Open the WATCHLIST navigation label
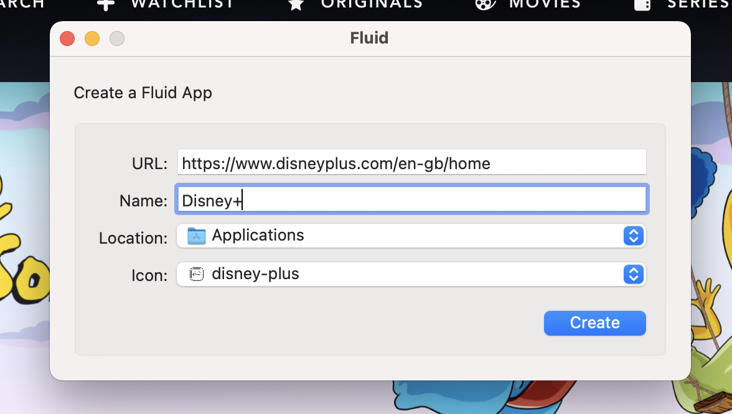The image size is (732, 414). pyautogui.click(x=182, y=4)
